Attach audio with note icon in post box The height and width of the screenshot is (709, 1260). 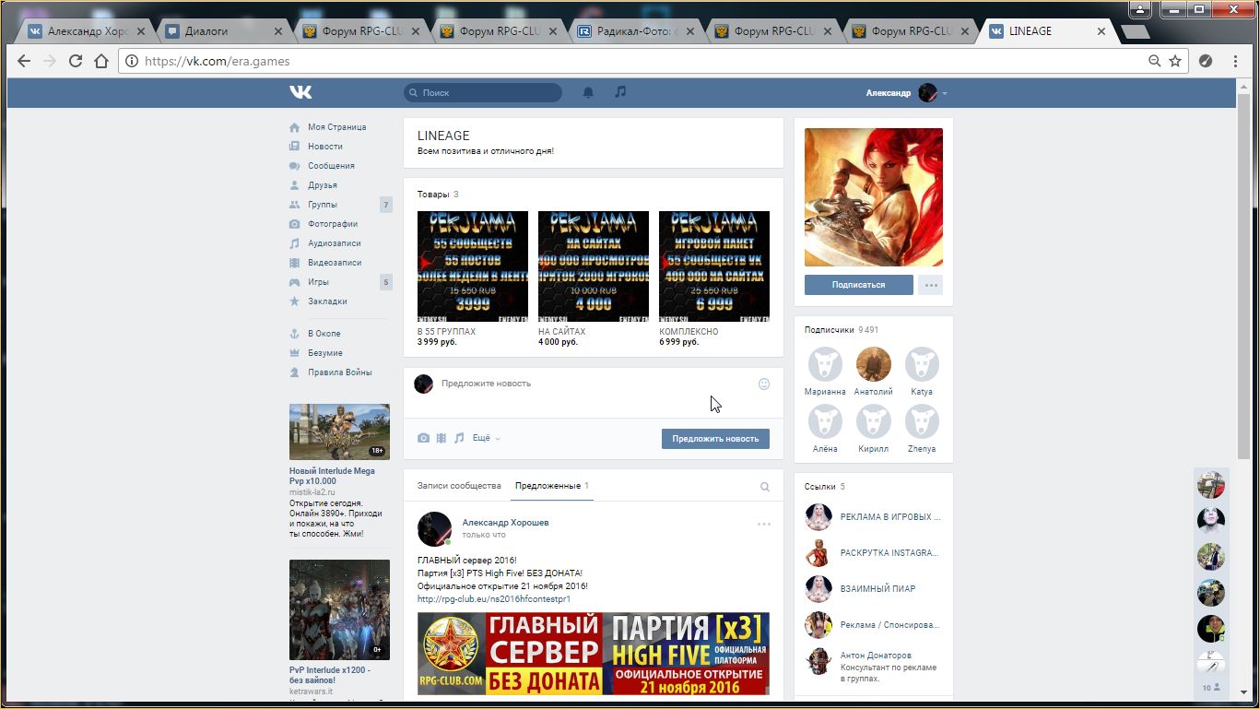(x=459, y=438)
